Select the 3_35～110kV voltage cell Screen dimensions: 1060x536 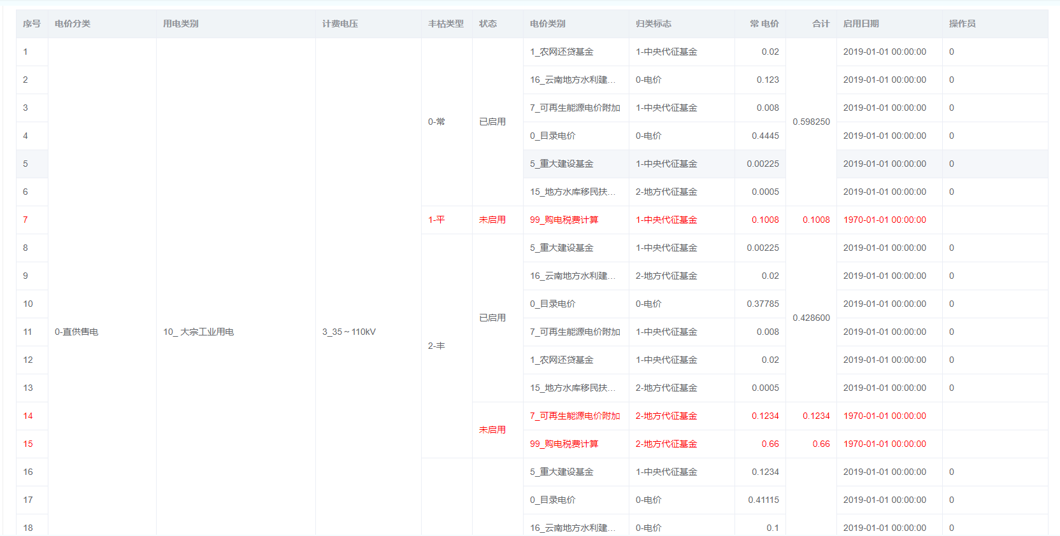tap(349, 332)
